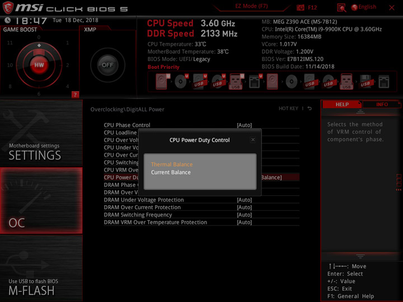Viewport: 403px width, 302px height.
Task: Take screenshot with F12 camera icon
Action: tap(300, 7)
